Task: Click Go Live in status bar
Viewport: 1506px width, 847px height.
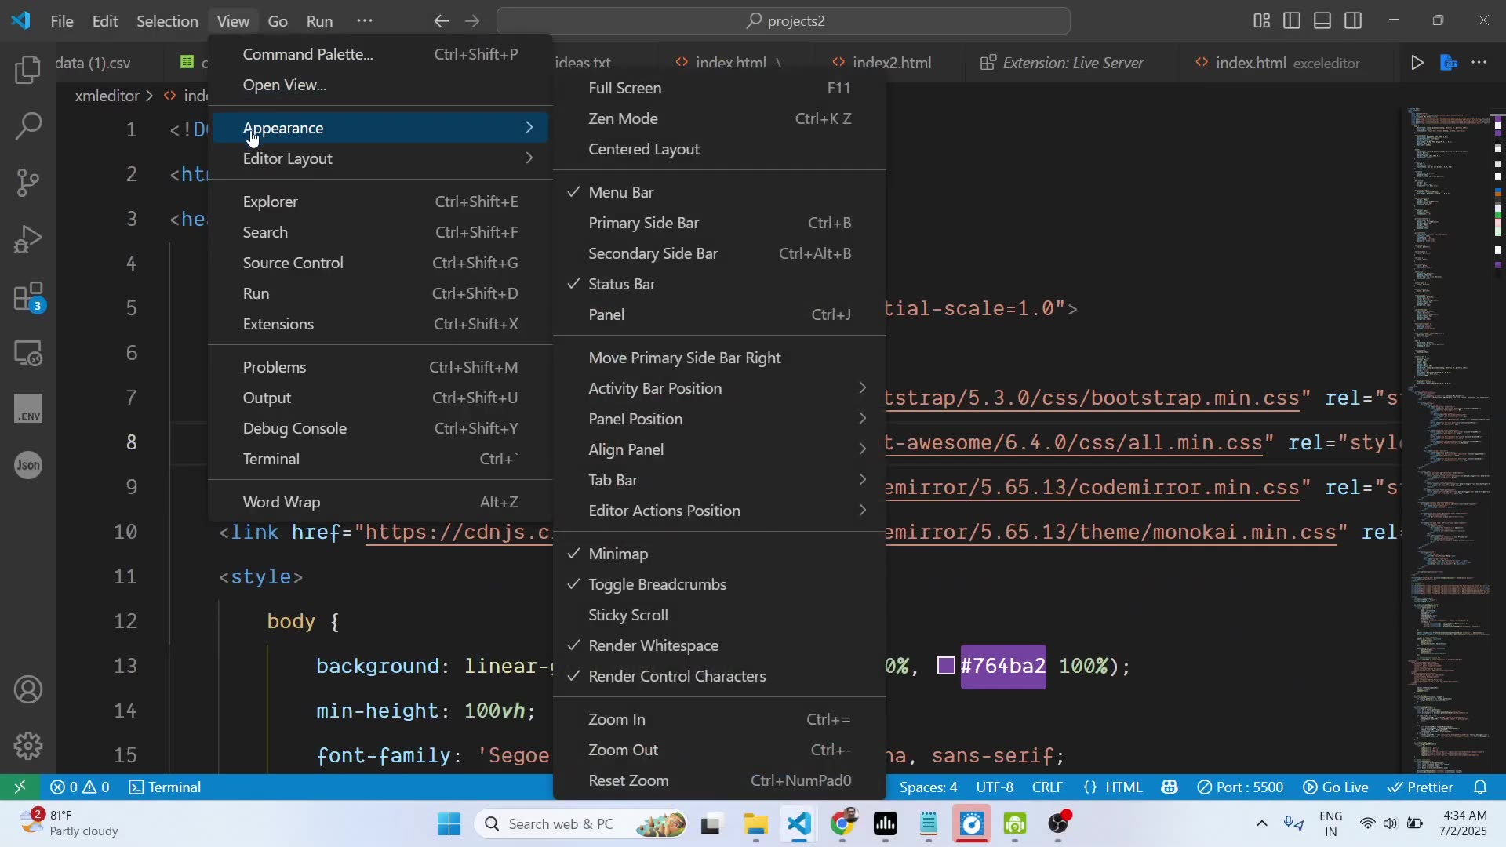Action: point(1336,787)
